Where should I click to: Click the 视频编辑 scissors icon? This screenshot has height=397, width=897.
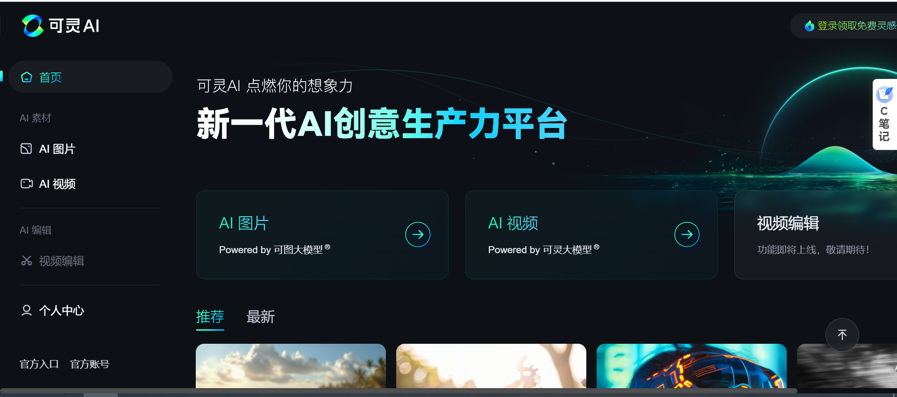[x=27, y=261]
